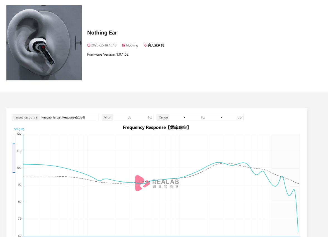The height and width of the screenshot is (237, 328).
Task: Click the dashed target curve near its peak
Action: tap(227, 163)
